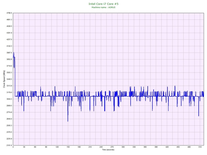The image size is (207, 155).
Task: Click the 450 tick on the time axis
Action: point(178,147)
